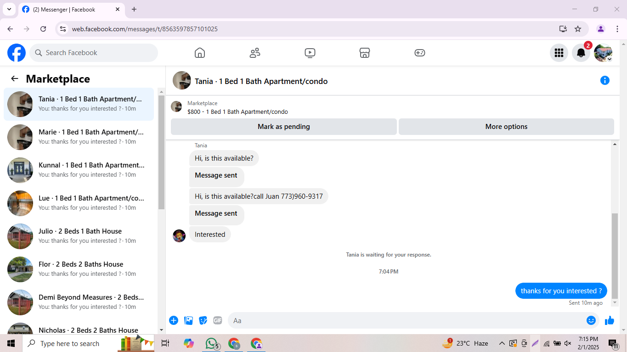The height and width of the screenshot is (352, 627).
Task: Open Windows notification center
Action: click(x=613, y=344)
